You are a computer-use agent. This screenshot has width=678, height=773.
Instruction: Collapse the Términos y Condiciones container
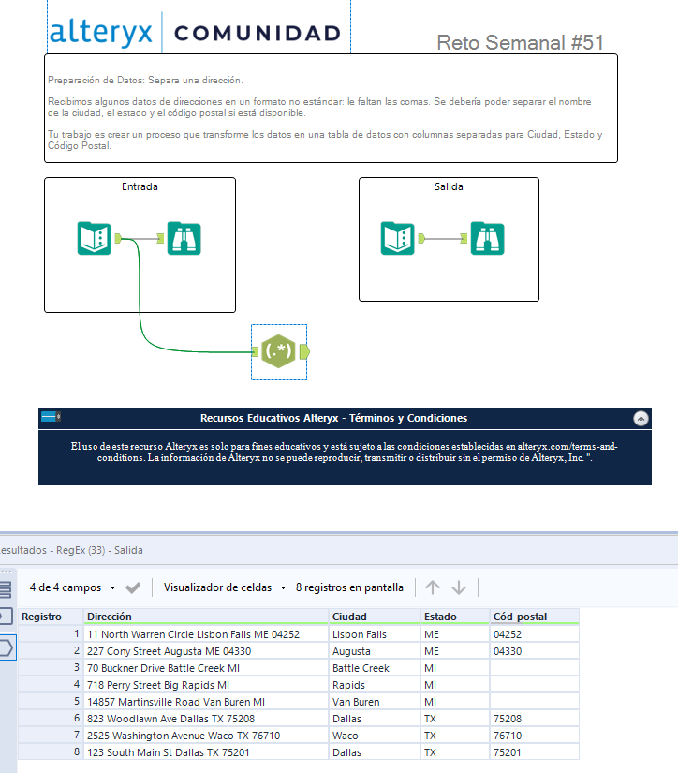[x=641, y=419]
